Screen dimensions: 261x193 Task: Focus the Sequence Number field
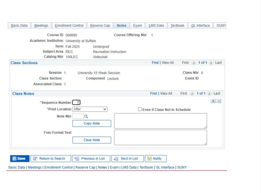pos(76,102)
